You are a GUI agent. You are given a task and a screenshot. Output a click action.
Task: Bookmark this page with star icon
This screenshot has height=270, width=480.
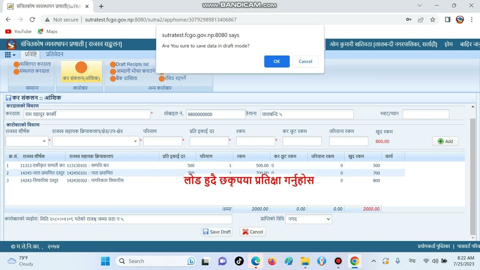coord(433,19)
